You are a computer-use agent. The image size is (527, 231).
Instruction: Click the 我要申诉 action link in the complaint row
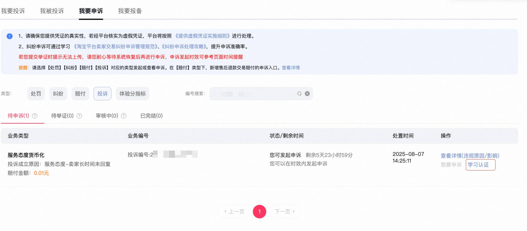[x=451, y=165]
